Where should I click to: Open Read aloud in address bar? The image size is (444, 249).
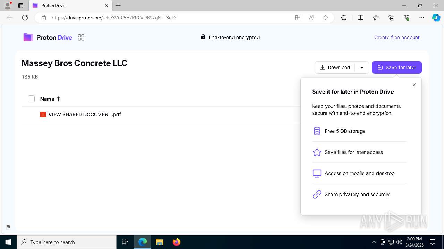(311, 18)
